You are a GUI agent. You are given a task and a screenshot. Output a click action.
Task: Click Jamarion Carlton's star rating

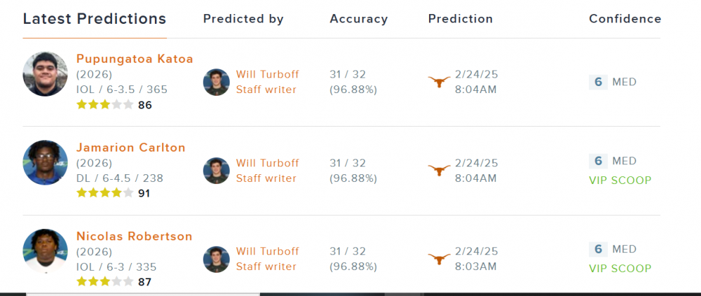[x=104, y=193]
